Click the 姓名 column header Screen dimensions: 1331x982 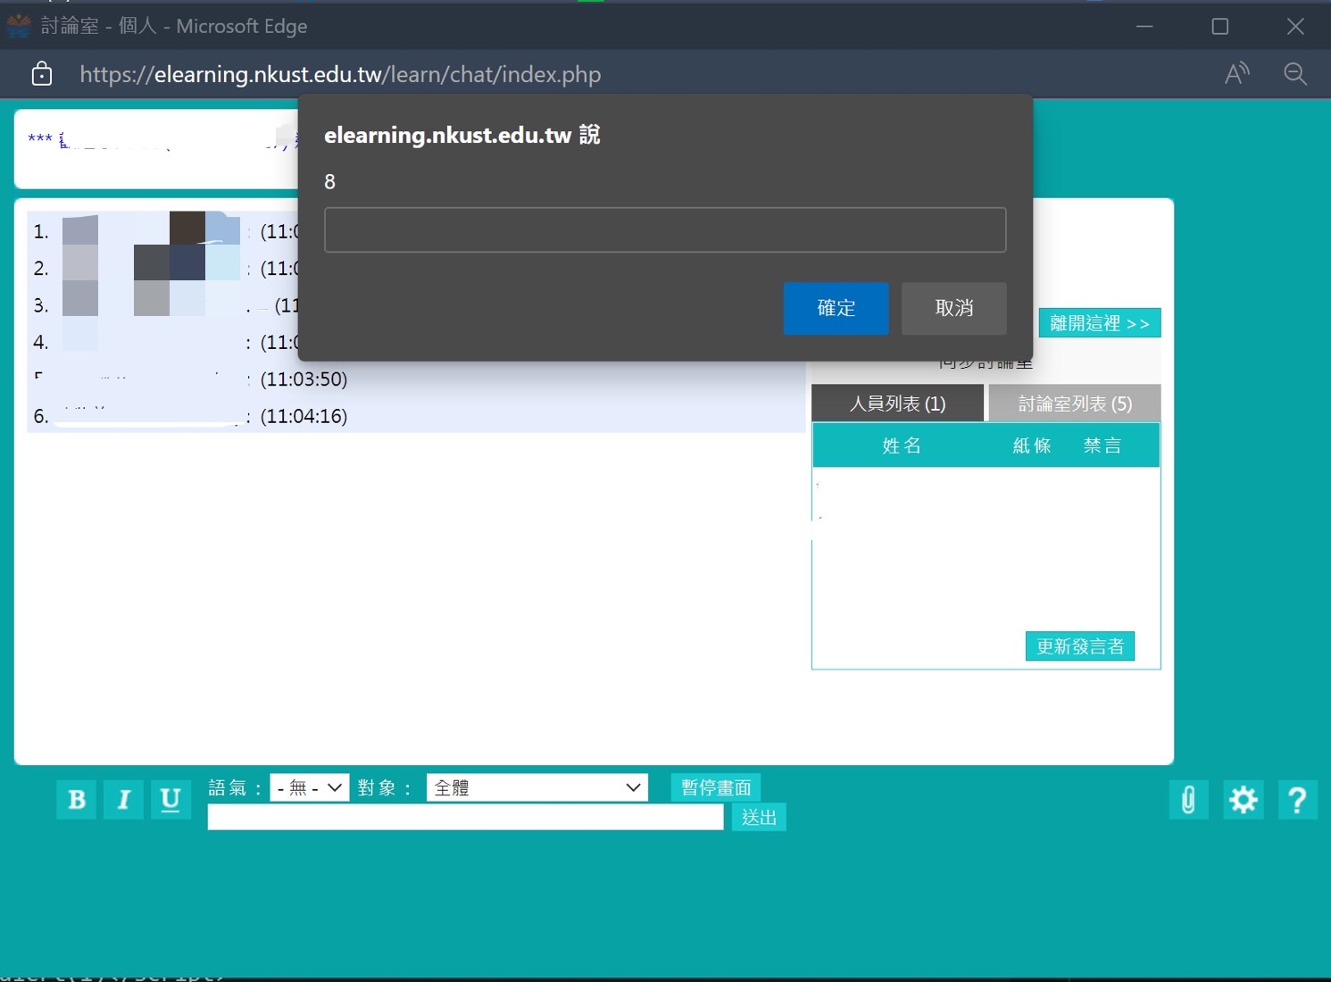[902, 445]
